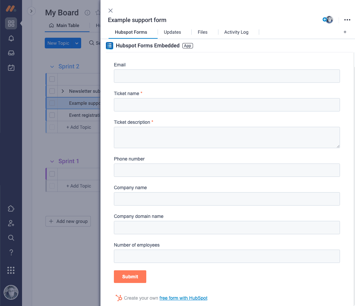The image size is (355, 306).
Task: Open My Work in the sidebar
Action: pyautogui.click(x=11, y=67)
